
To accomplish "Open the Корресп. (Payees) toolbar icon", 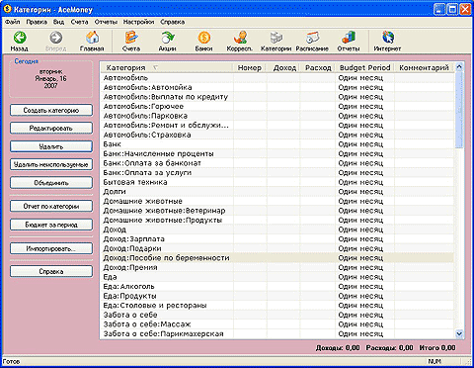I will click(x=240, y=41).
